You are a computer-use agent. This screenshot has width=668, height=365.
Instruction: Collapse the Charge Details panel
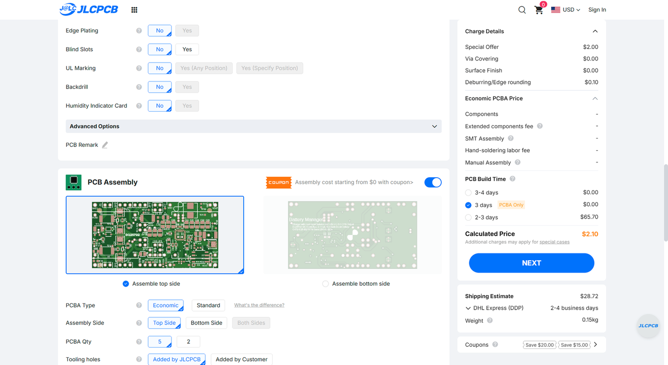click(x=595, y=31)
